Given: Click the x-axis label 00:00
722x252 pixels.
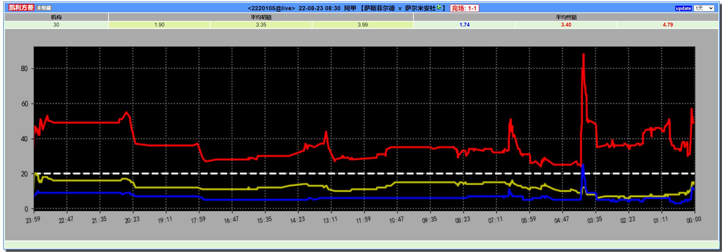Looking at the screenshot, I should [x=694, y=220].
